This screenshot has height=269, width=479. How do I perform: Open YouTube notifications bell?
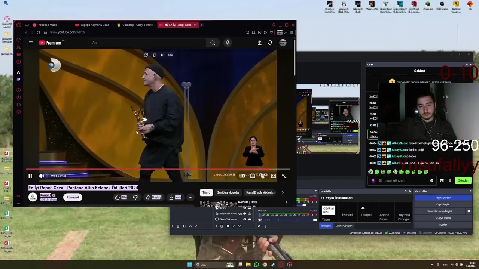click(x=270, y=43)
